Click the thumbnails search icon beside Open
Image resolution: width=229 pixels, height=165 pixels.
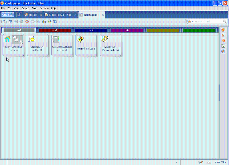pos(19,14)
